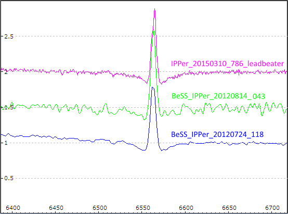Click the blue BeSS_IPPer_20120724_118 label

217,134
